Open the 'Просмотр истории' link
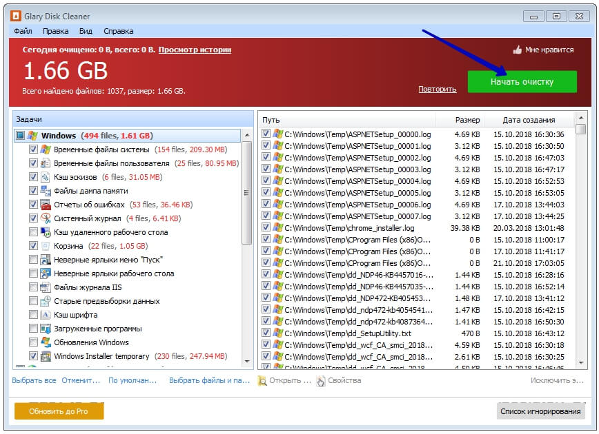 [195, 50]
